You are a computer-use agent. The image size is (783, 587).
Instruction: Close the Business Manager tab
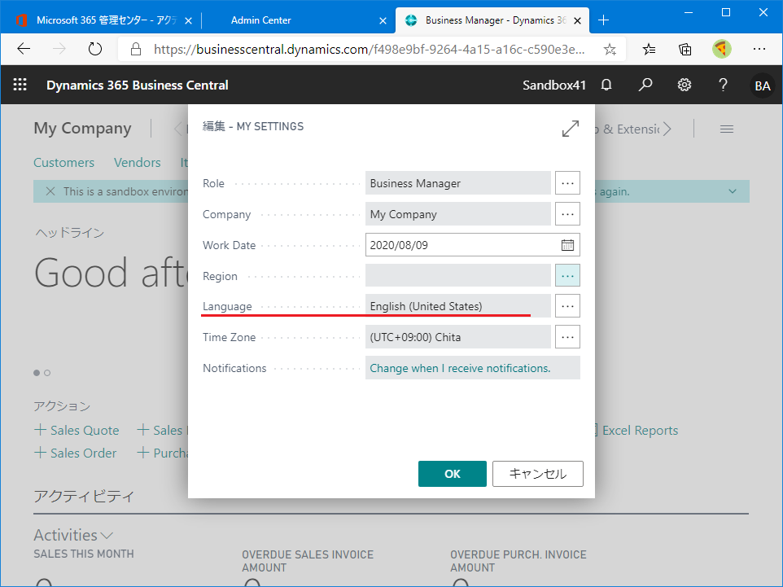pos(577,20)
